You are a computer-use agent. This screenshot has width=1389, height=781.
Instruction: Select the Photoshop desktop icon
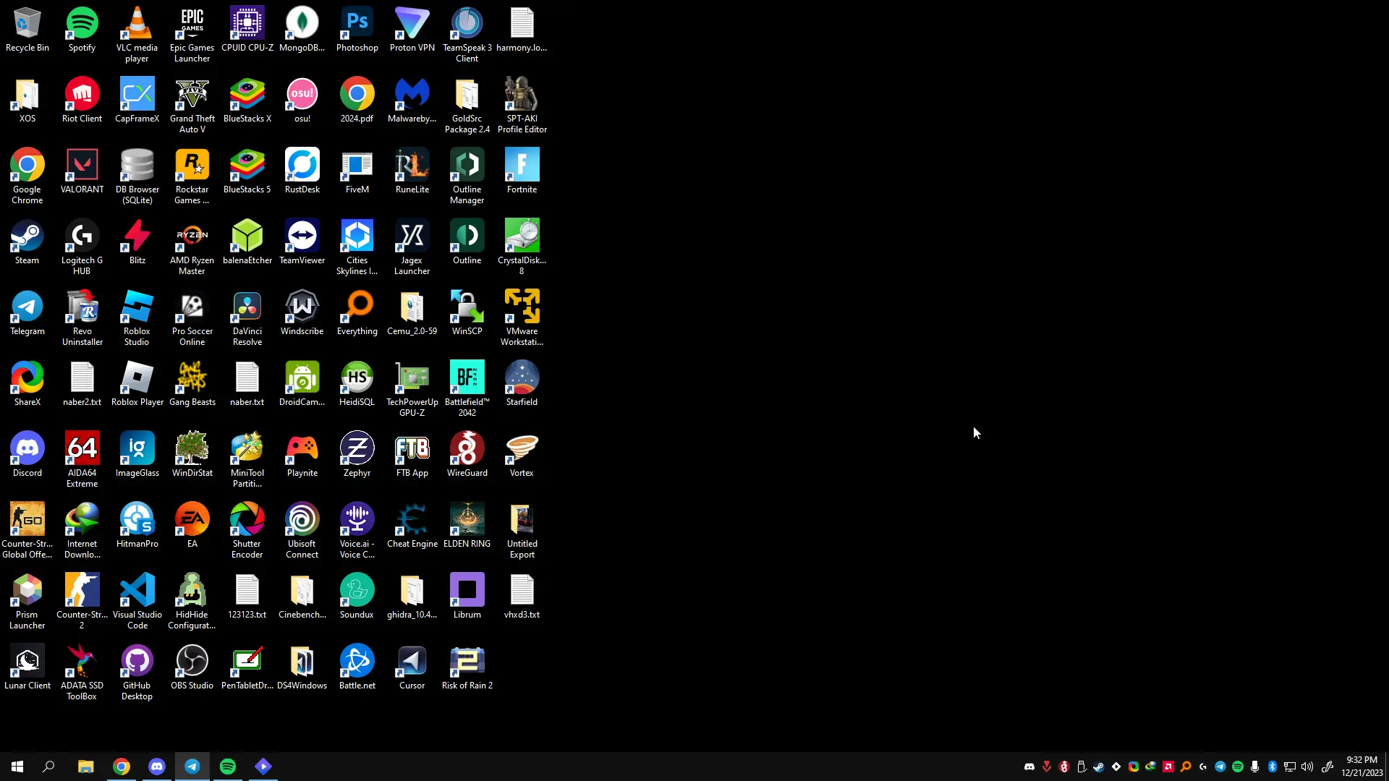click(357, 30)
